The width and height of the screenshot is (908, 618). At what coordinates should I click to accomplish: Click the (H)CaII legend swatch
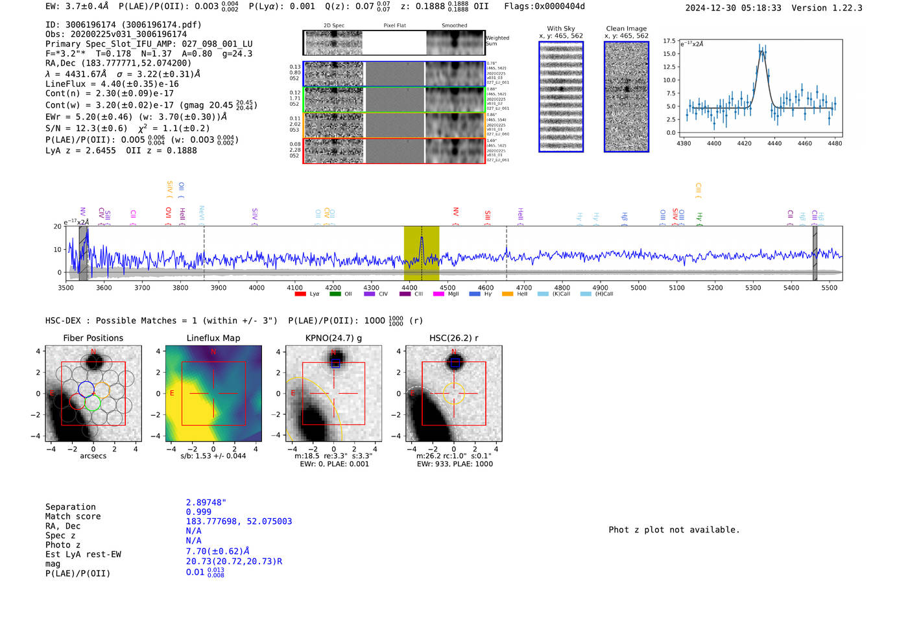pos(586,294)
